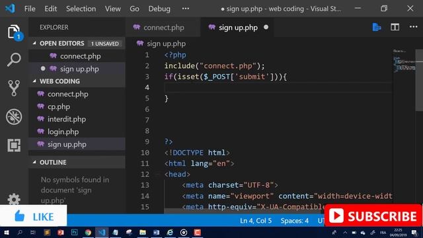Click line number 10 in the gutter
Viewport: 423px width, 238px height.
(145, 153)
